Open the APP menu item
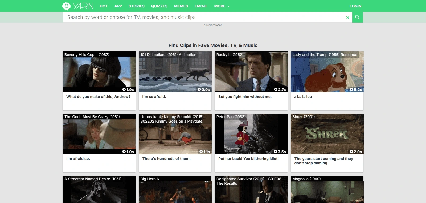 [x=118, y=6]
